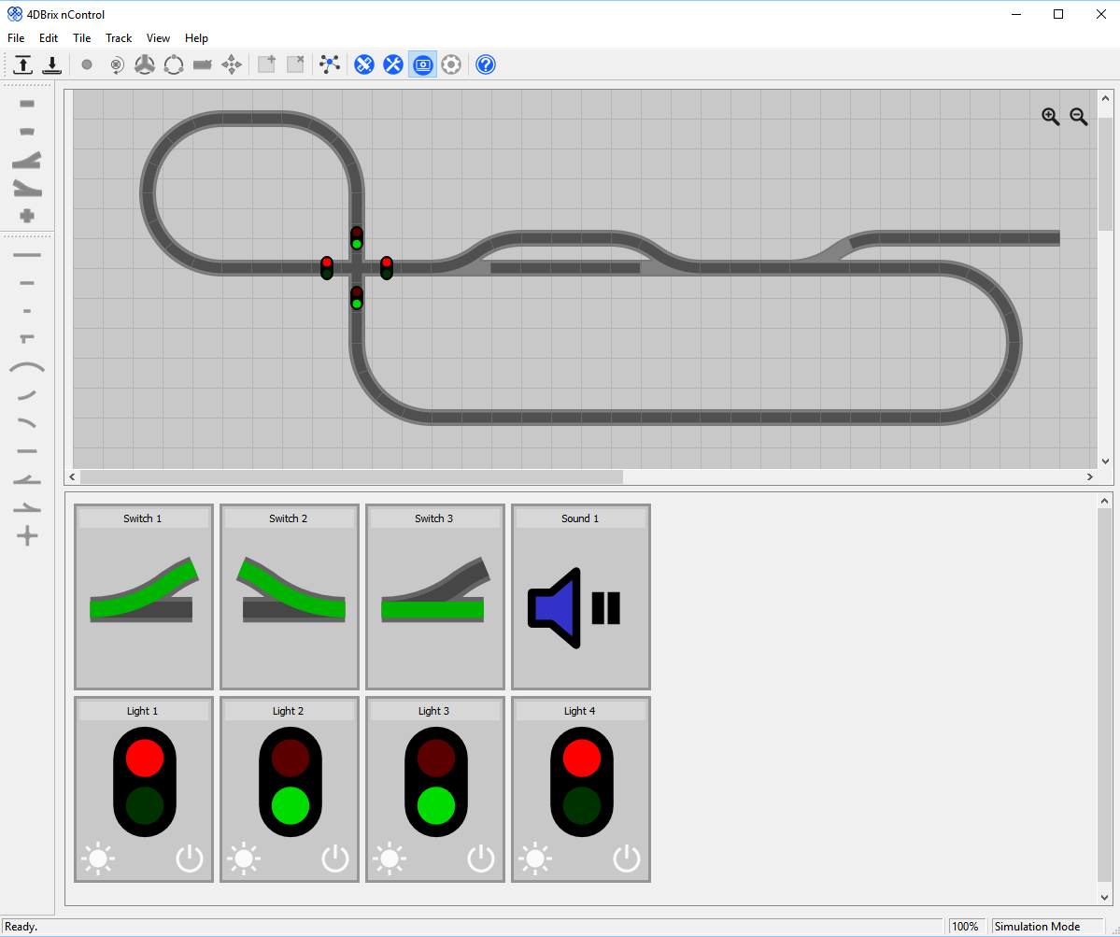Toggle the Light 3 traffic signal
This screenshot has width=1120, height=937.
pos(435,781)
